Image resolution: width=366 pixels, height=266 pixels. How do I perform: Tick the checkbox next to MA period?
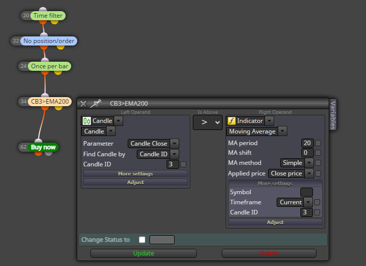pos(318,143)
